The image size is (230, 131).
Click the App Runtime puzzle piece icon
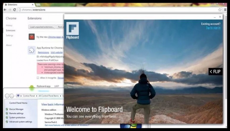(32, 50)
